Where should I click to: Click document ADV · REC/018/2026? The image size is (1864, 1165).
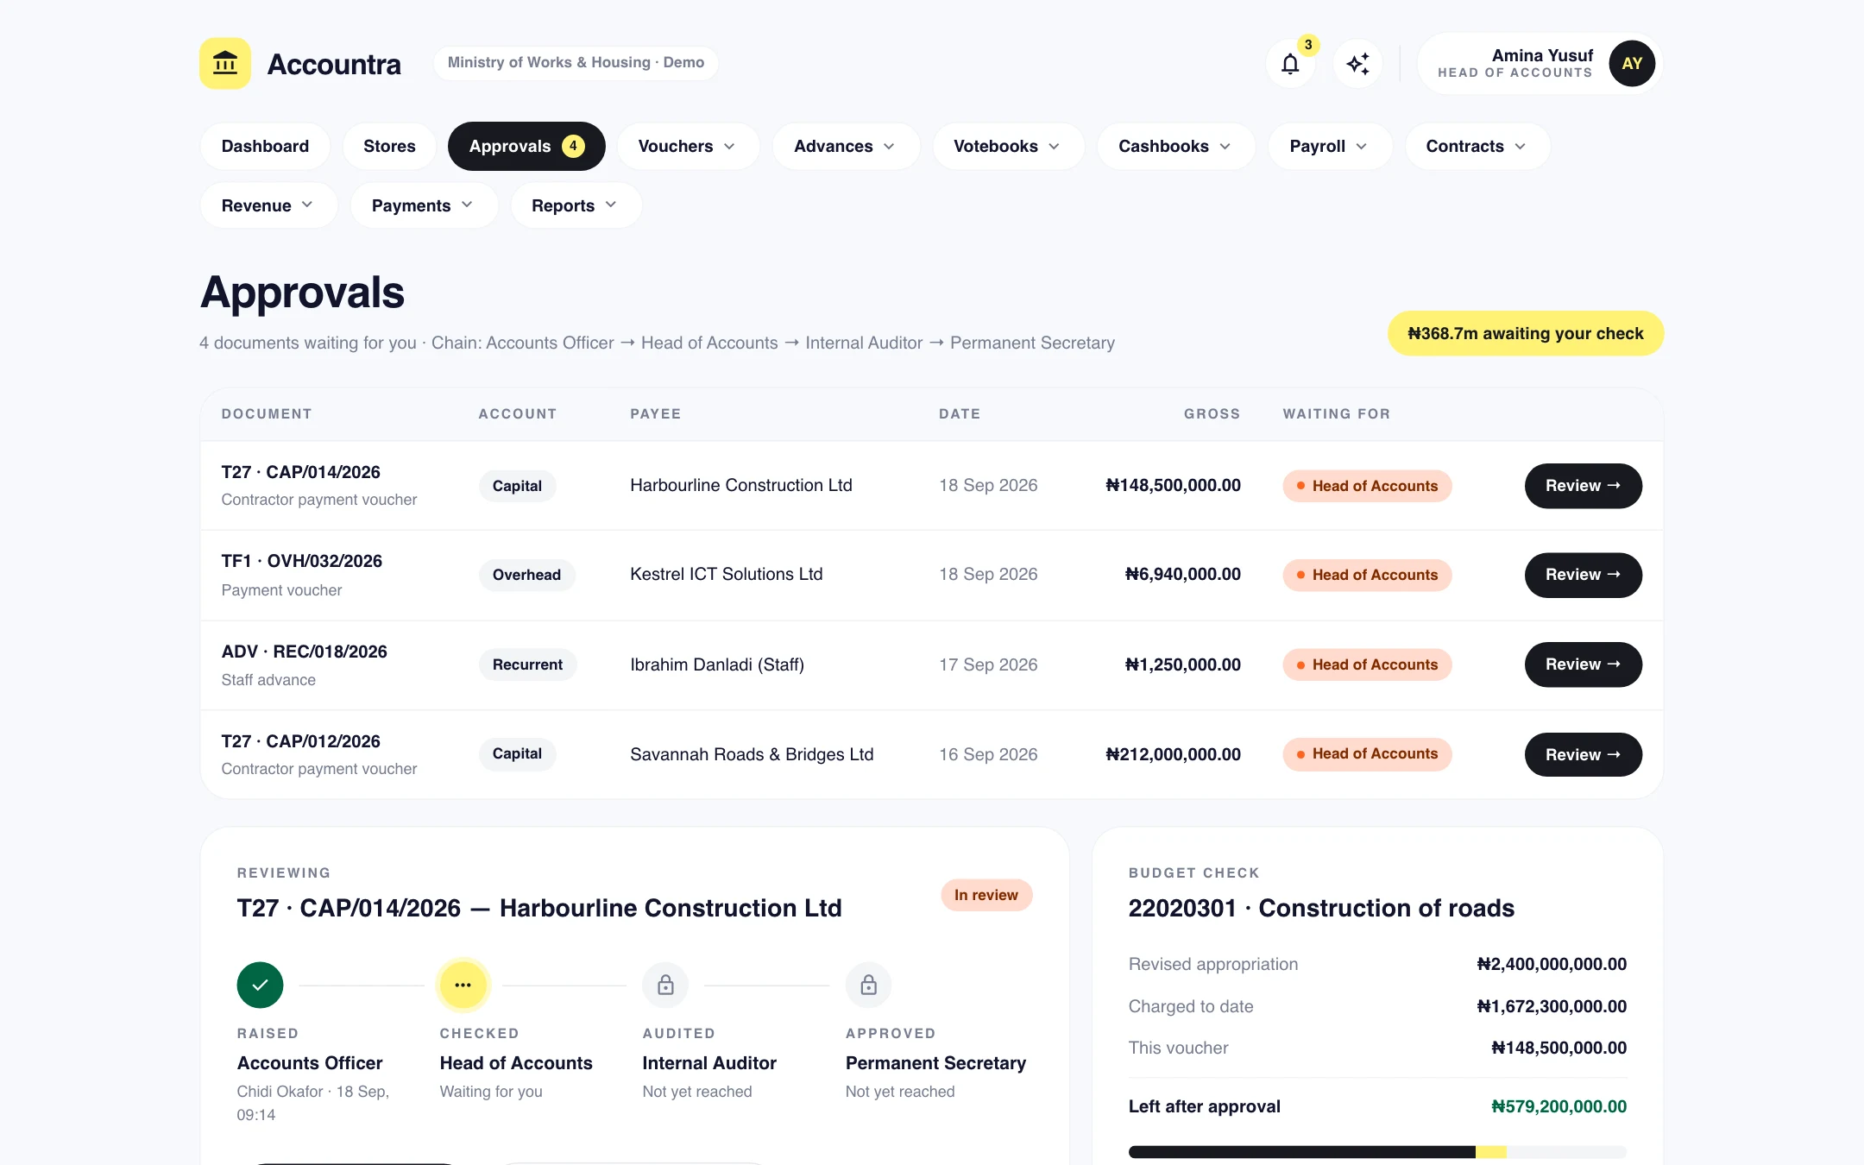[304, 652]
